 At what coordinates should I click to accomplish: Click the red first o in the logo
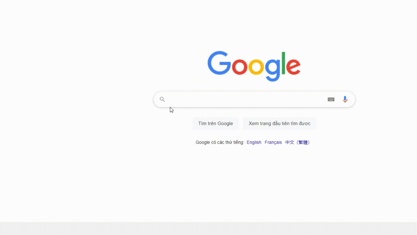tap(240, 66)
